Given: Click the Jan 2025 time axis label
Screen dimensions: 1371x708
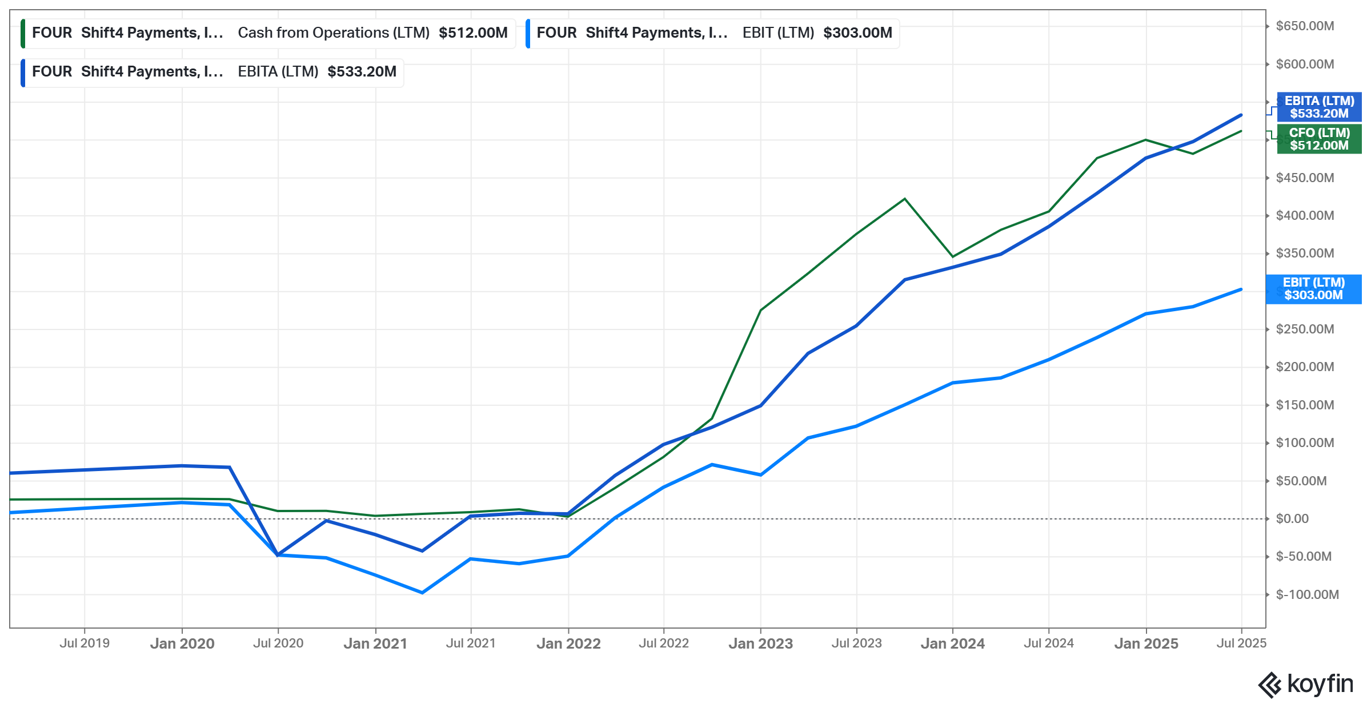Looking at the screenshot, I should coord(1146,643).
